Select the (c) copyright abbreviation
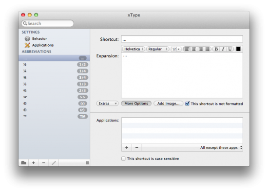 tap(54, 110)
